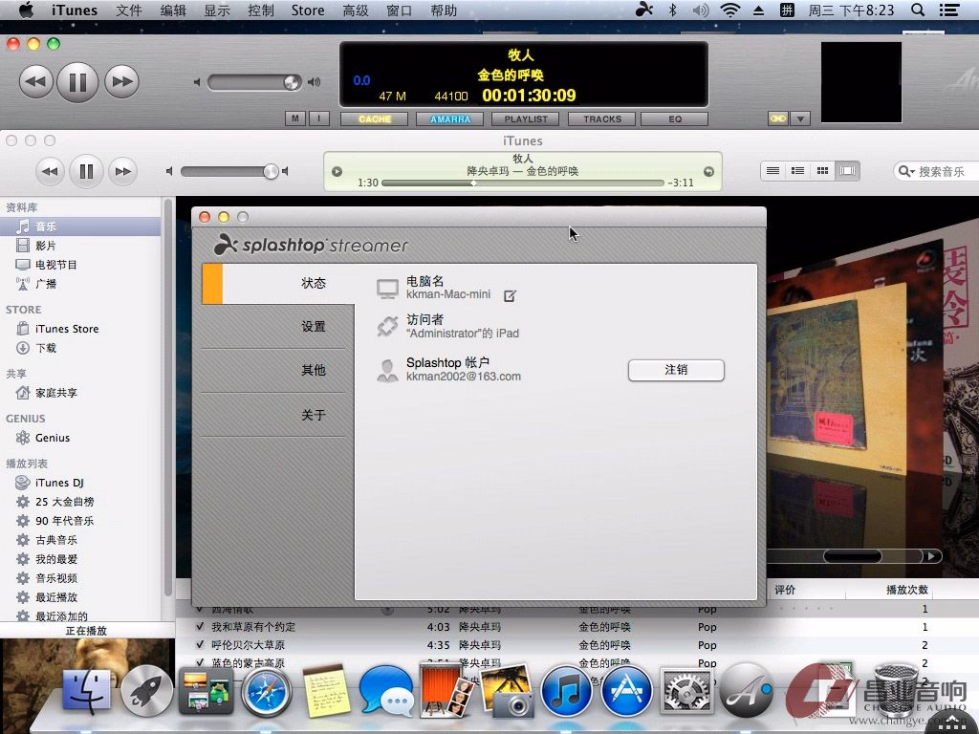This screenshot has height=734, width=979.
Task: Uncheck the 呼伦贝尔大草原 track checkbox
Action: (x=200, y=645)
